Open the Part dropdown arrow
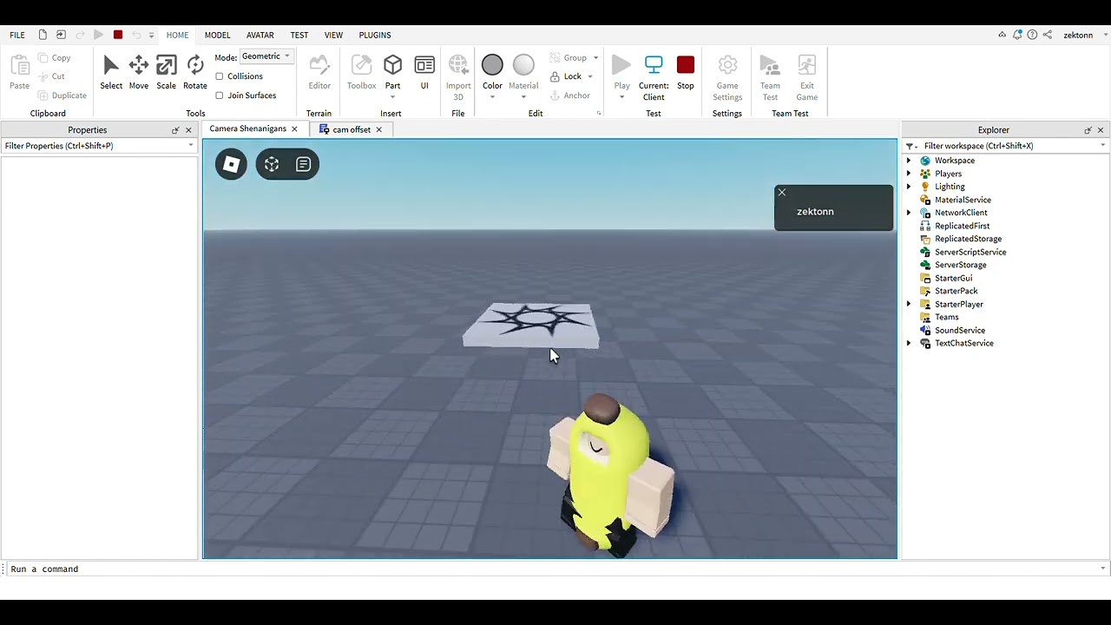1111x625 pixels. [393, 96]
